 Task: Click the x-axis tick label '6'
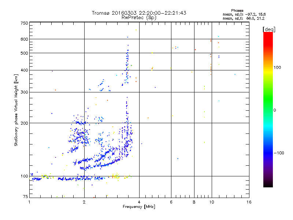tap(171, 202)
